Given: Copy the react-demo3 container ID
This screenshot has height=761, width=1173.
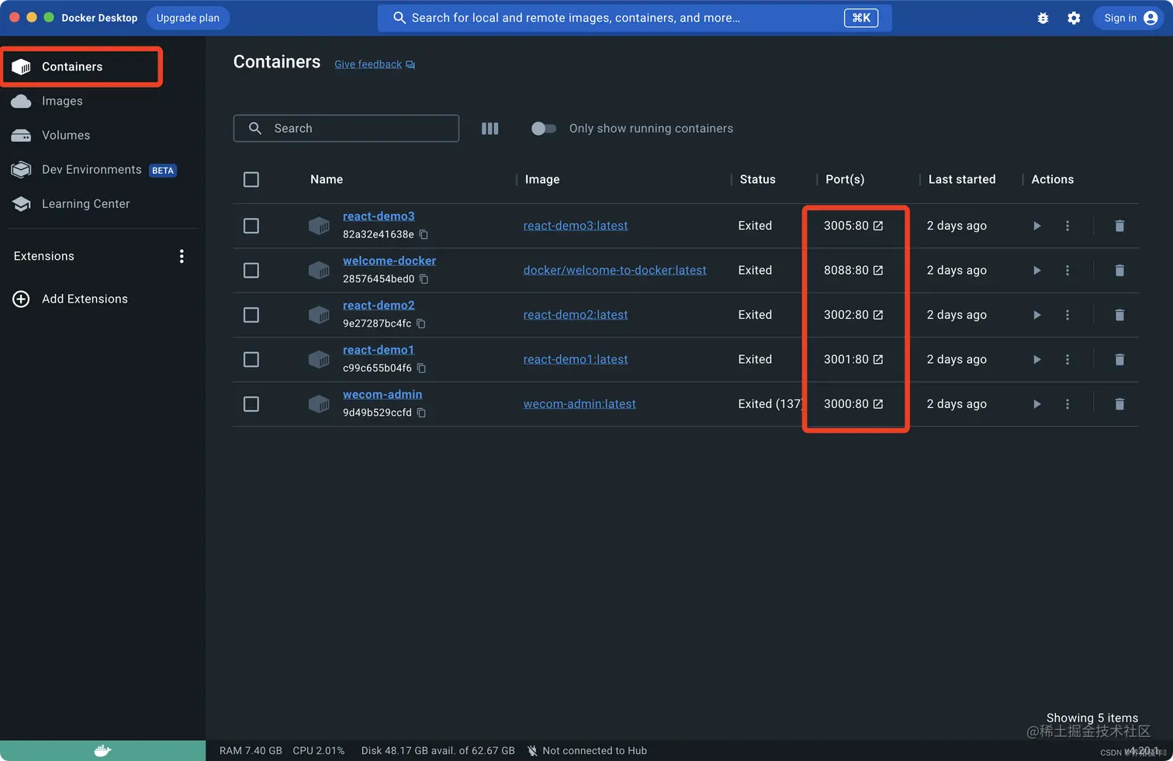Looking at the screenshot, I should [x=424, y=234].
